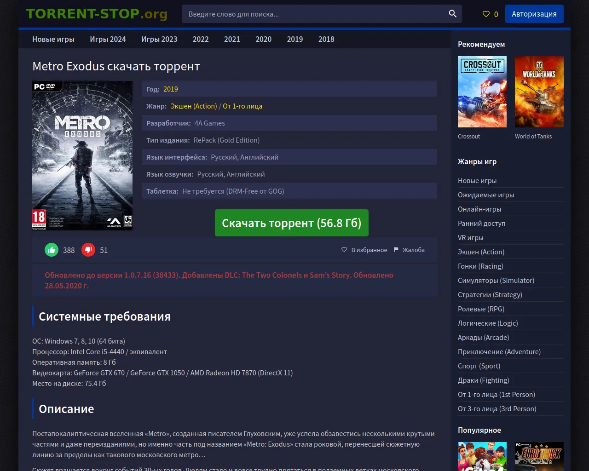589x471 pixels.
Task: Open sidebar Новые игры genre
Action: tap(477, 180)
